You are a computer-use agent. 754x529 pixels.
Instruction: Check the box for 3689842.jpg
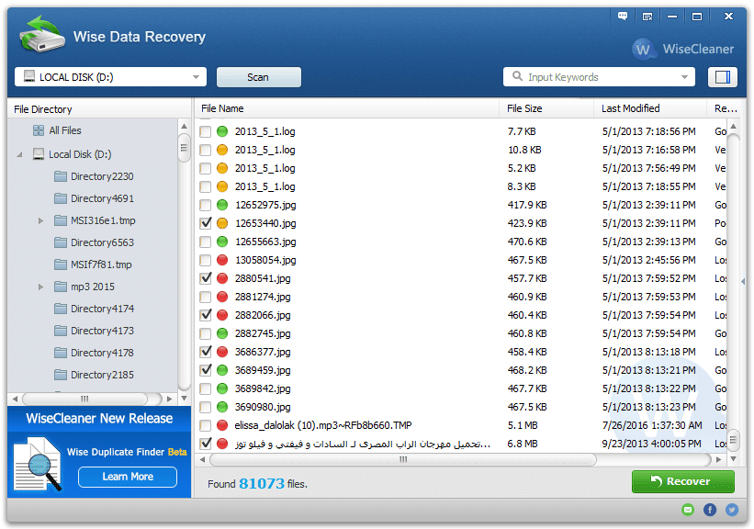tap(206, 388)
